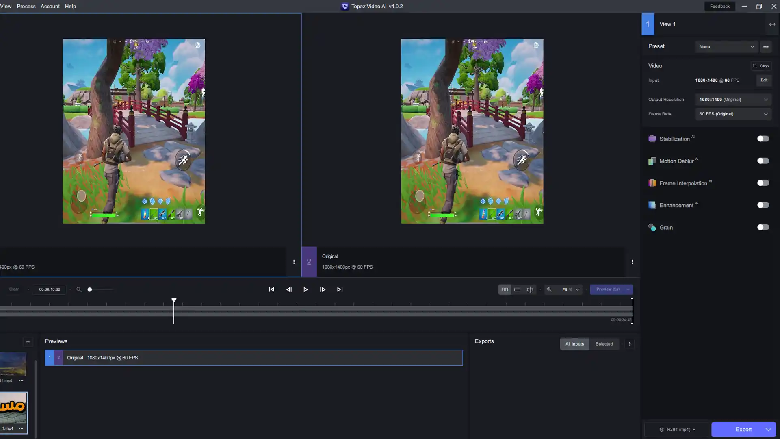Screen dimensions: 780x439
Task: Swap views with the arrows icon
Action: tap(772, 24)
